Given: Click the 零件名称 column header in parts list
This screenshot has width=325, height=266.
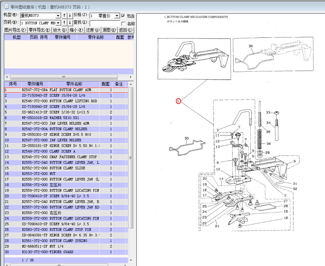Looking at the screenshot, I should pyautogui.click(x=74, y=84).
